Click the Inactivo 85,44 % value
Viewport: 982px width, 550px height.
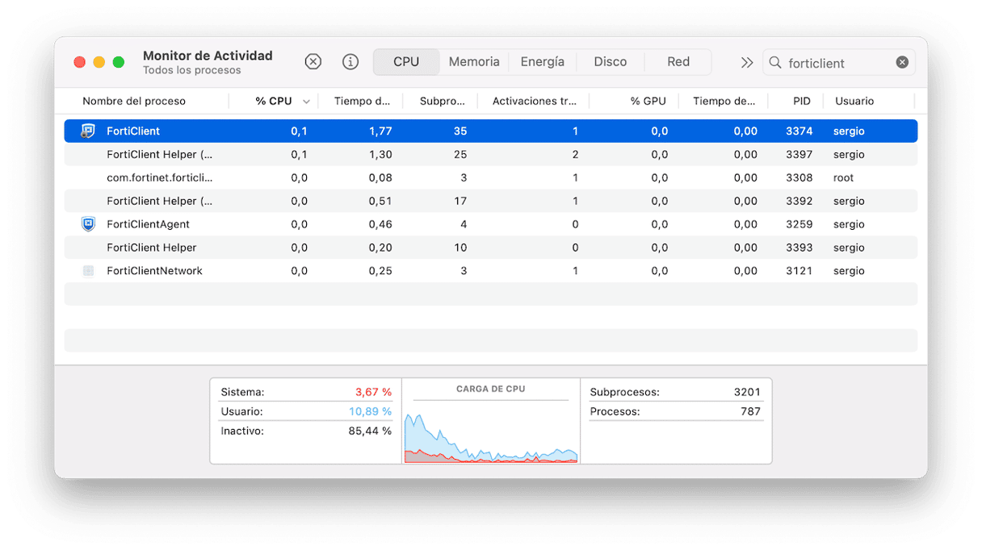(x=370, y=431)
